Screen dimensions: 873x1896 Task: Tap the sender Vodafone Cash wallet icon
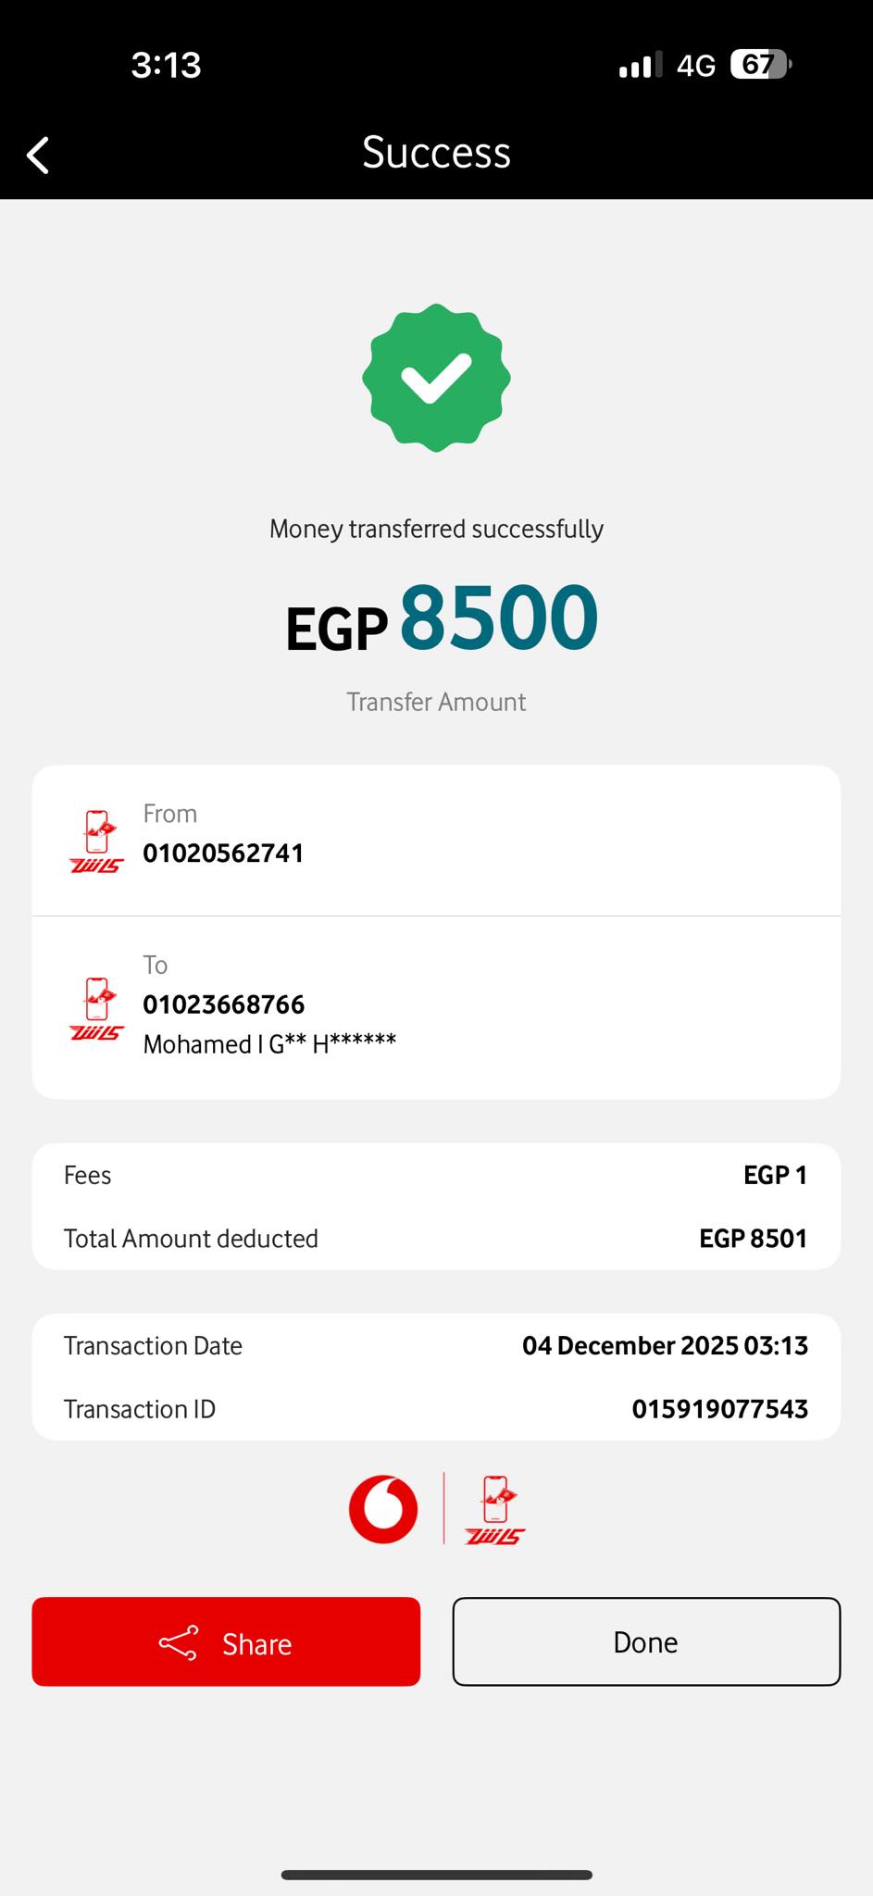(96, 842)
